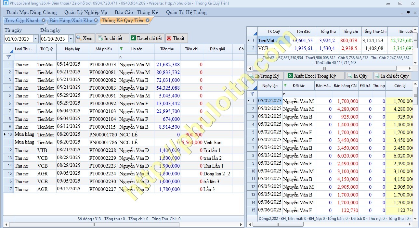Click the Đối tác column filter funnel

point(285,86)
